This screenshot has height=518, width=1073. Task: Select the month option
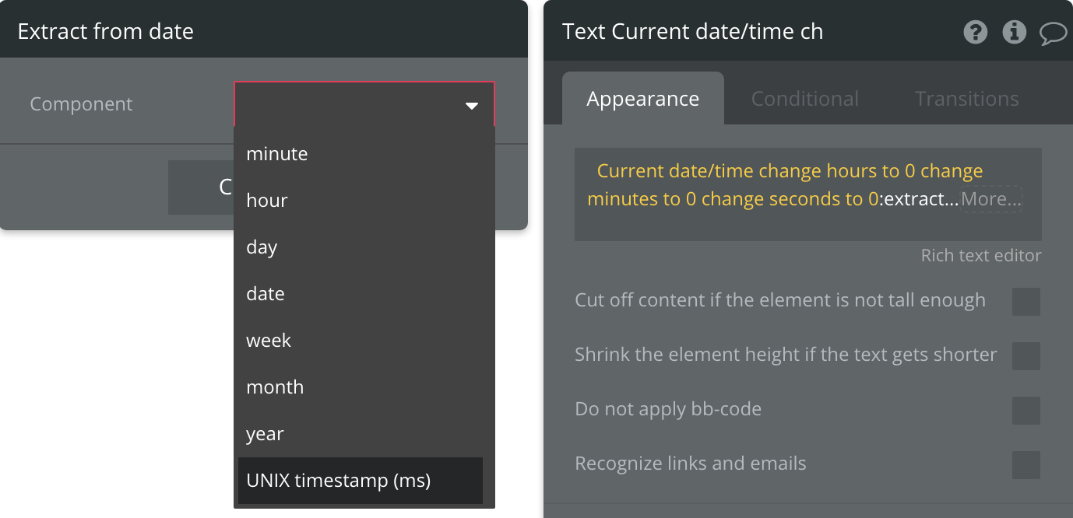(x=275, y=387)
